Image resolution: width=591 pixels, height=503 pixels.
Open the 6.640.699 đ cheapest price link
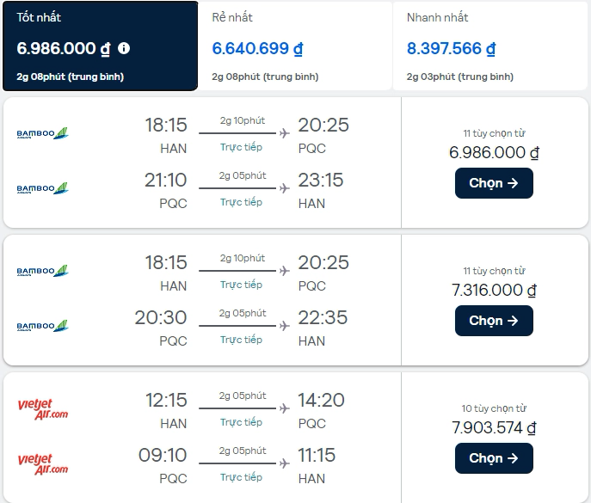click(257, 49)
